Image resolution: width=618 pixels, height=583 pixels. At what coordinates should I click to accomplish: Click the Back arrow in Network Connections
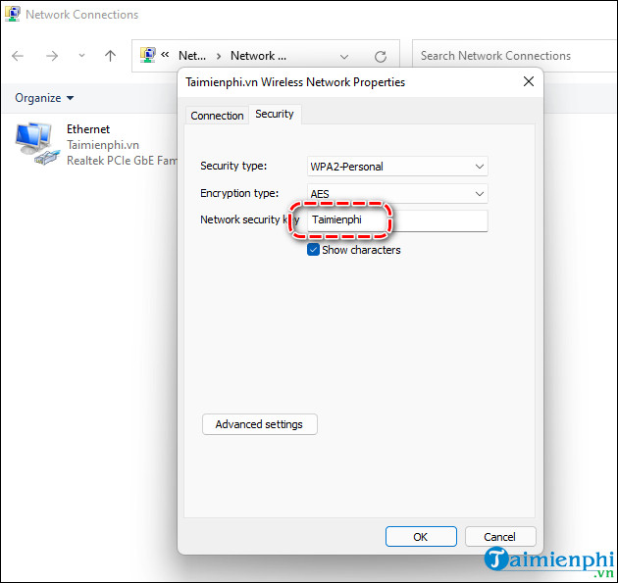pyautogui.click(x=18, y=56)
